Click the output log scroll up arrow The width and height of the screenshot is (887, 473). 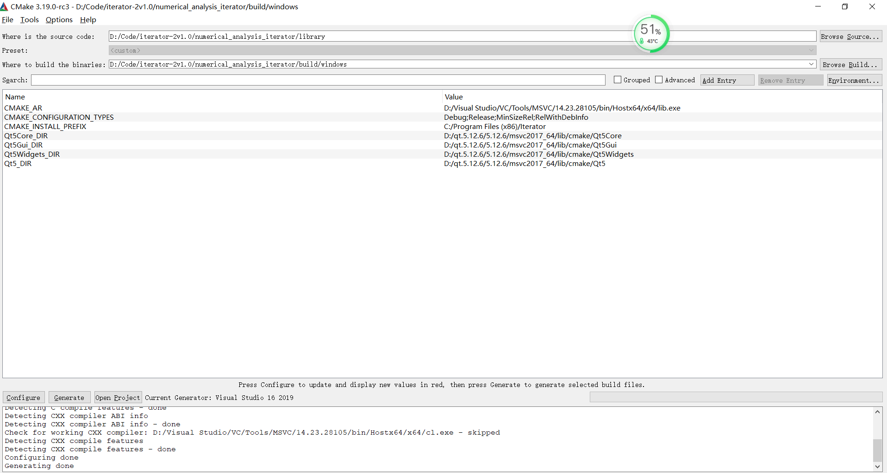(877, 412)
